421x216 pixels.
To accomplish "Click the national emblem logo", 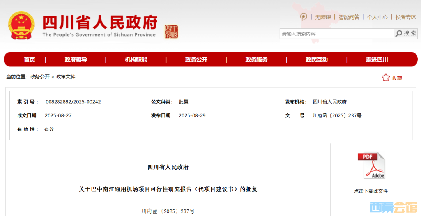I will tap(21, 25).
